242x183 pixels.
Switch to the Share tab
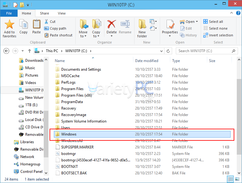coord(44,13)
